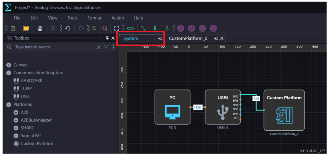Image resolution: width=330 pixels, height=156 pixels.
Task: Click the green link chain icon
Action: coord(130,28)
